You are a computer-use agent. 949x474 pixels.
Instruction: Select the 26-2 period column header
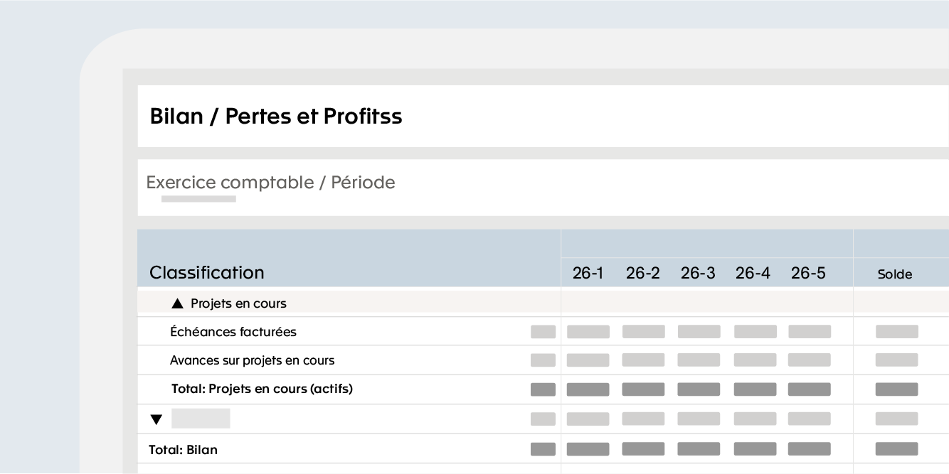click(643, 273)
